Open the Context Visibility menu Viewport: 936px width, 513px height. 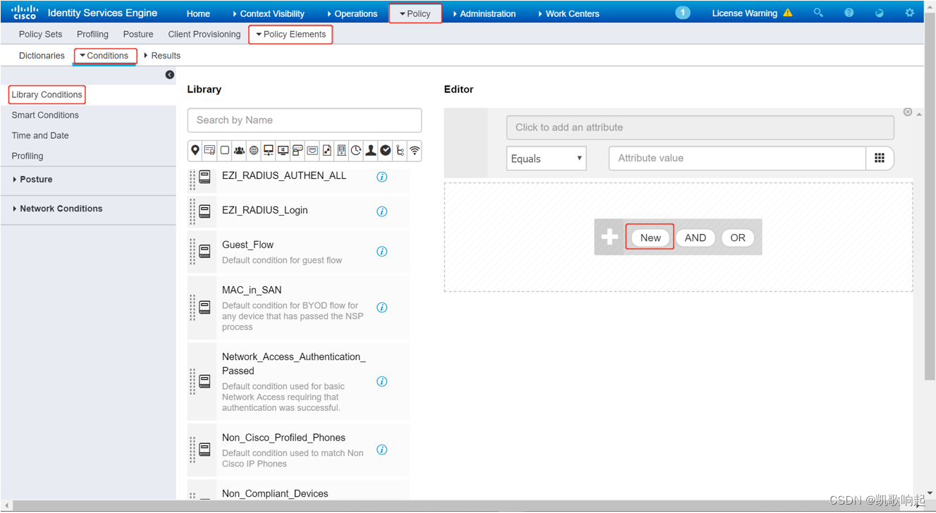tap(269, 13)
